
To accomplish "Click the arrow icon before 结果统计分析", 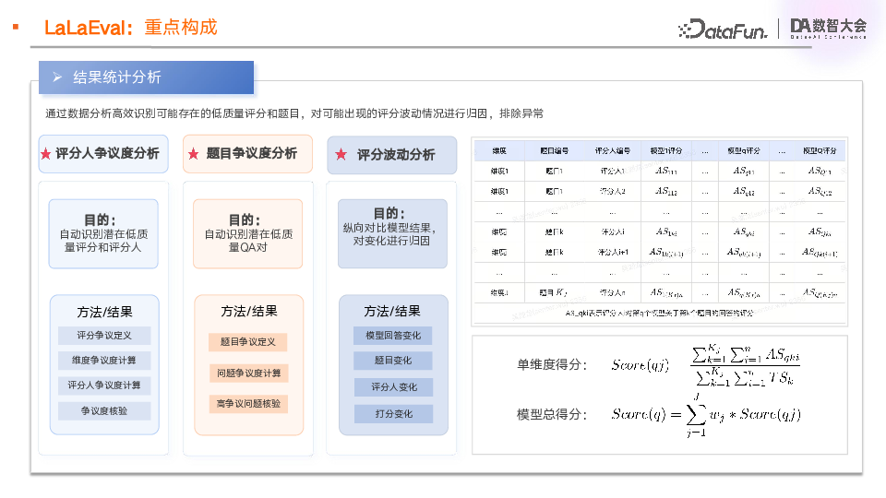I will coord(57,77).
